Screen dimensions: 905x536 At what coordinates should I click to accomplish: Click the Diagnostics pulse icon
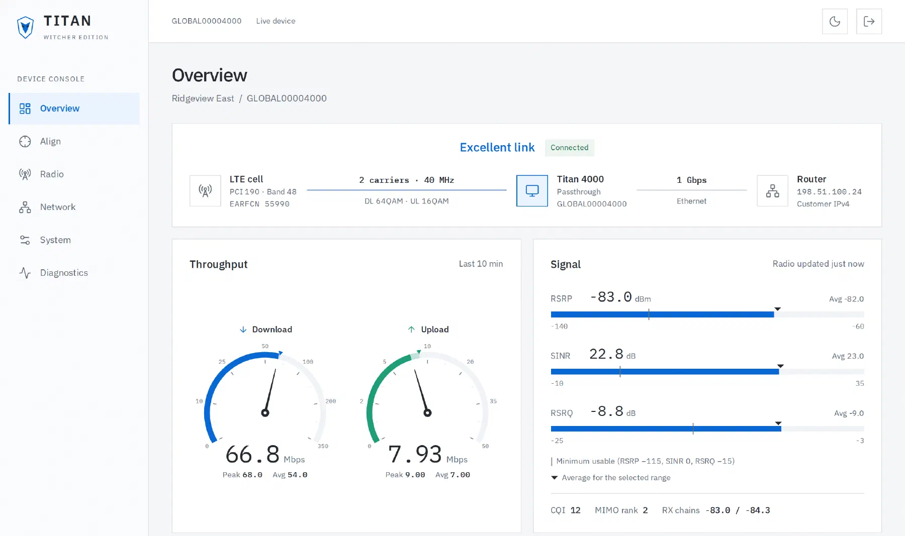click(25, 273)
